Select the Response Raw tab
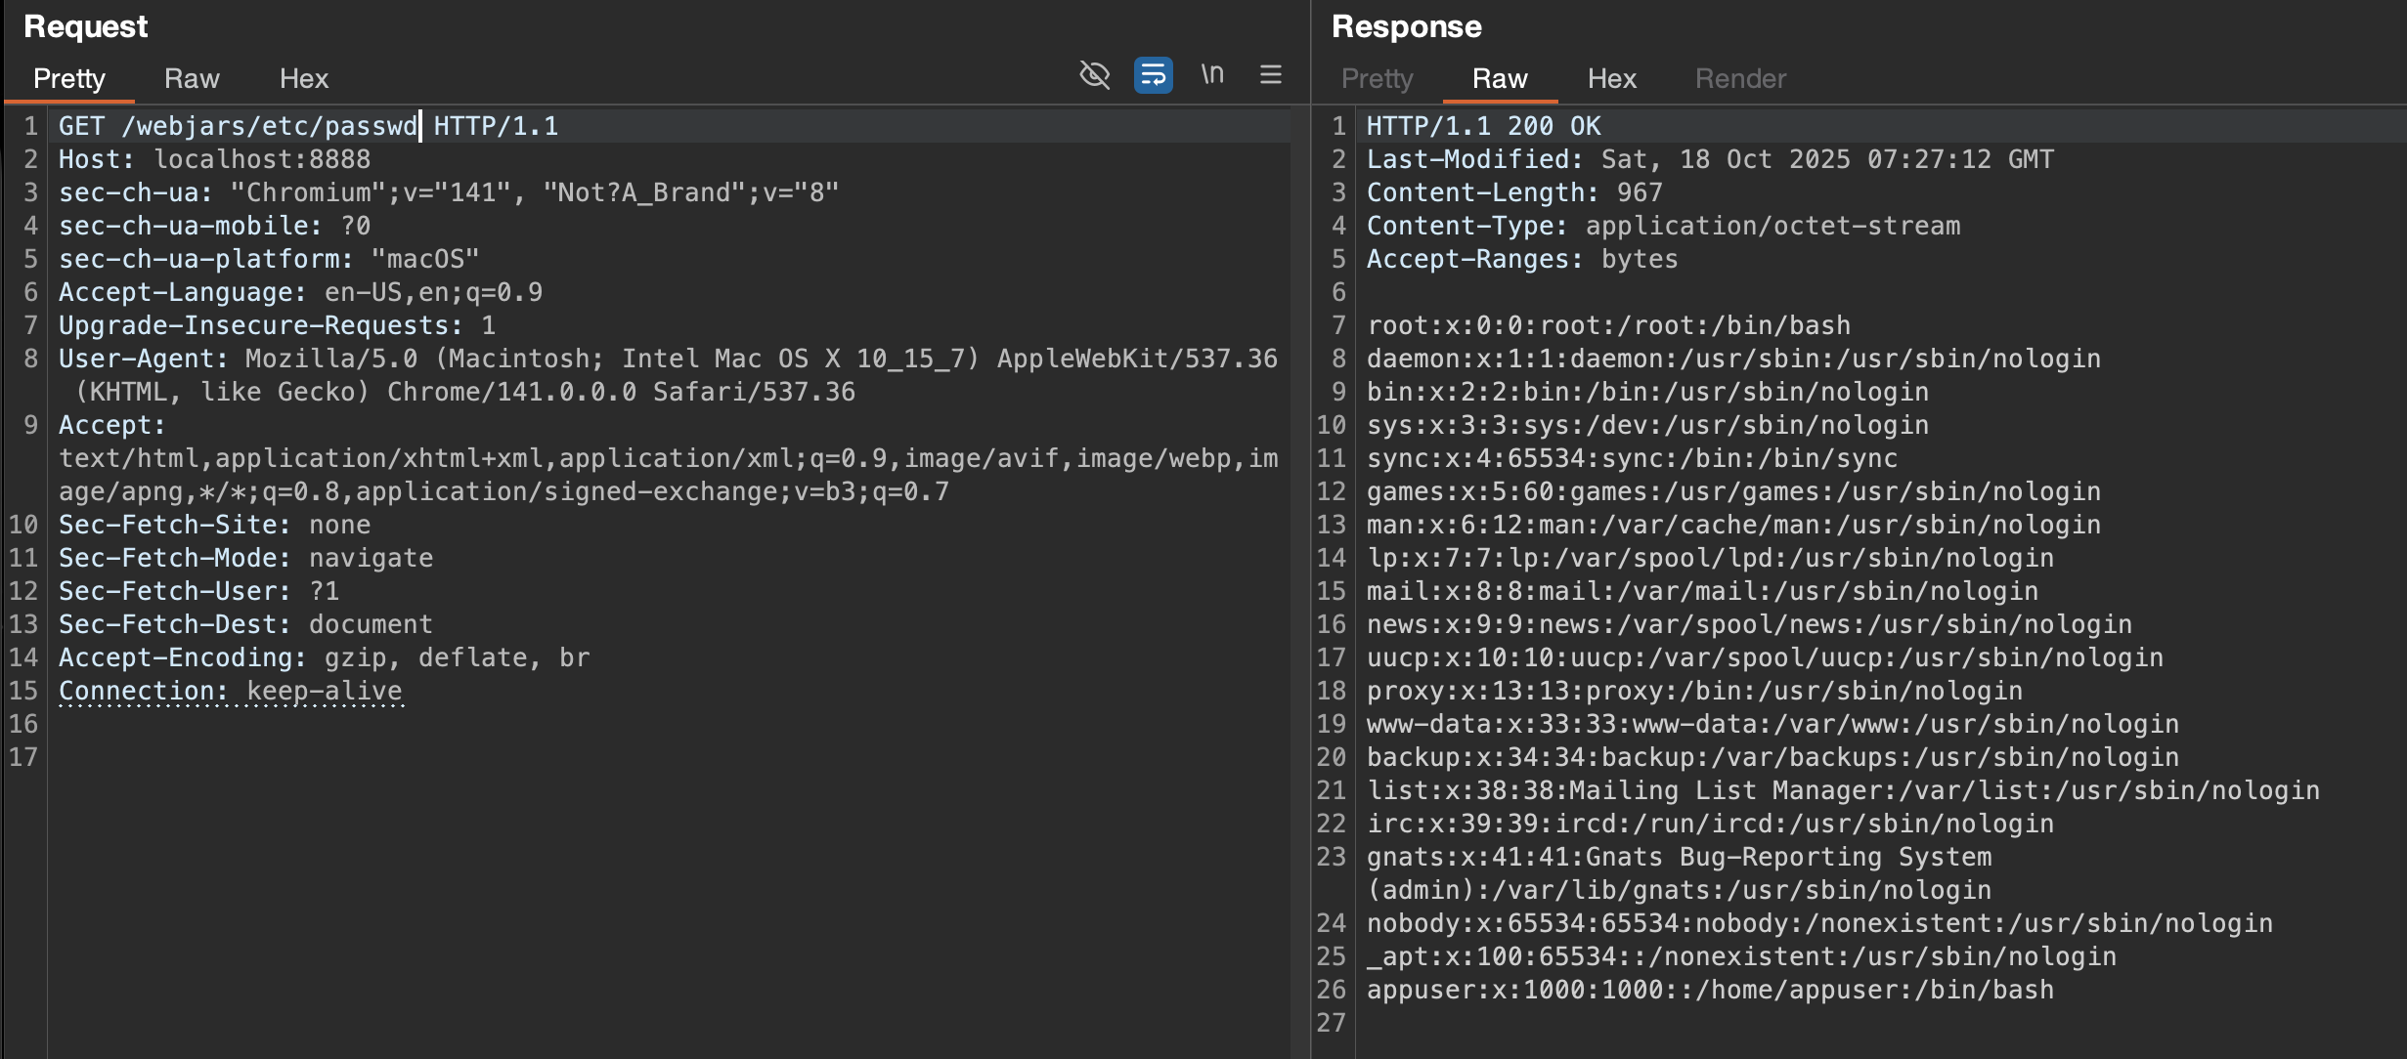Screen dimensions: 2407x1059 1499,79
